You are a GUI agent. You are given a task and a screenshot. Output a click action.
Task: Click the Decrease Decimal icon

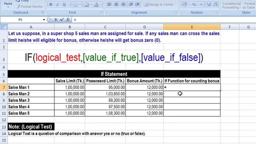pos(215,4)
